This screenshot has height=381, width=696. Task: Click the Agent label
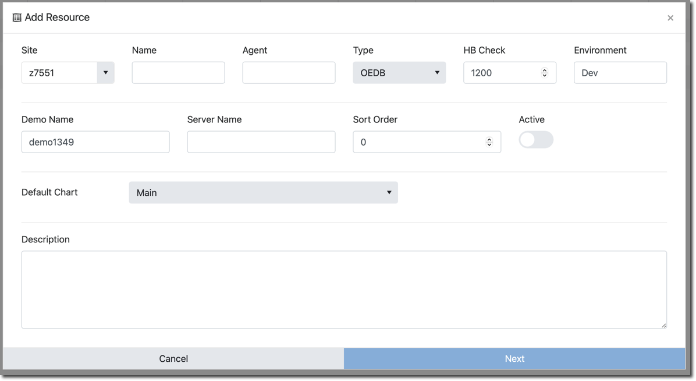tap(255, 50)
